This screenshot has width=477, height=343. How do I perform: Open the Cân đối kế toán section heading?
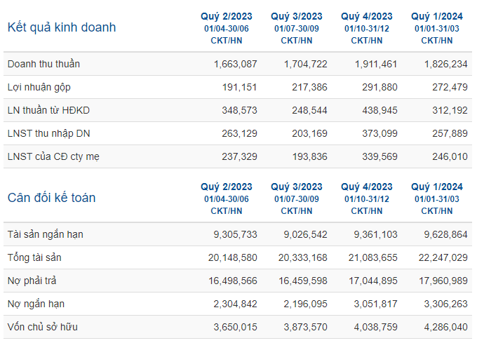[51, 198]
